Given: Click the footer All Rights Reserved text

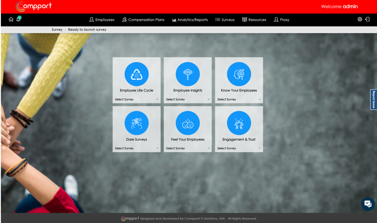Looking at the screenshot, I should (242, 219).
